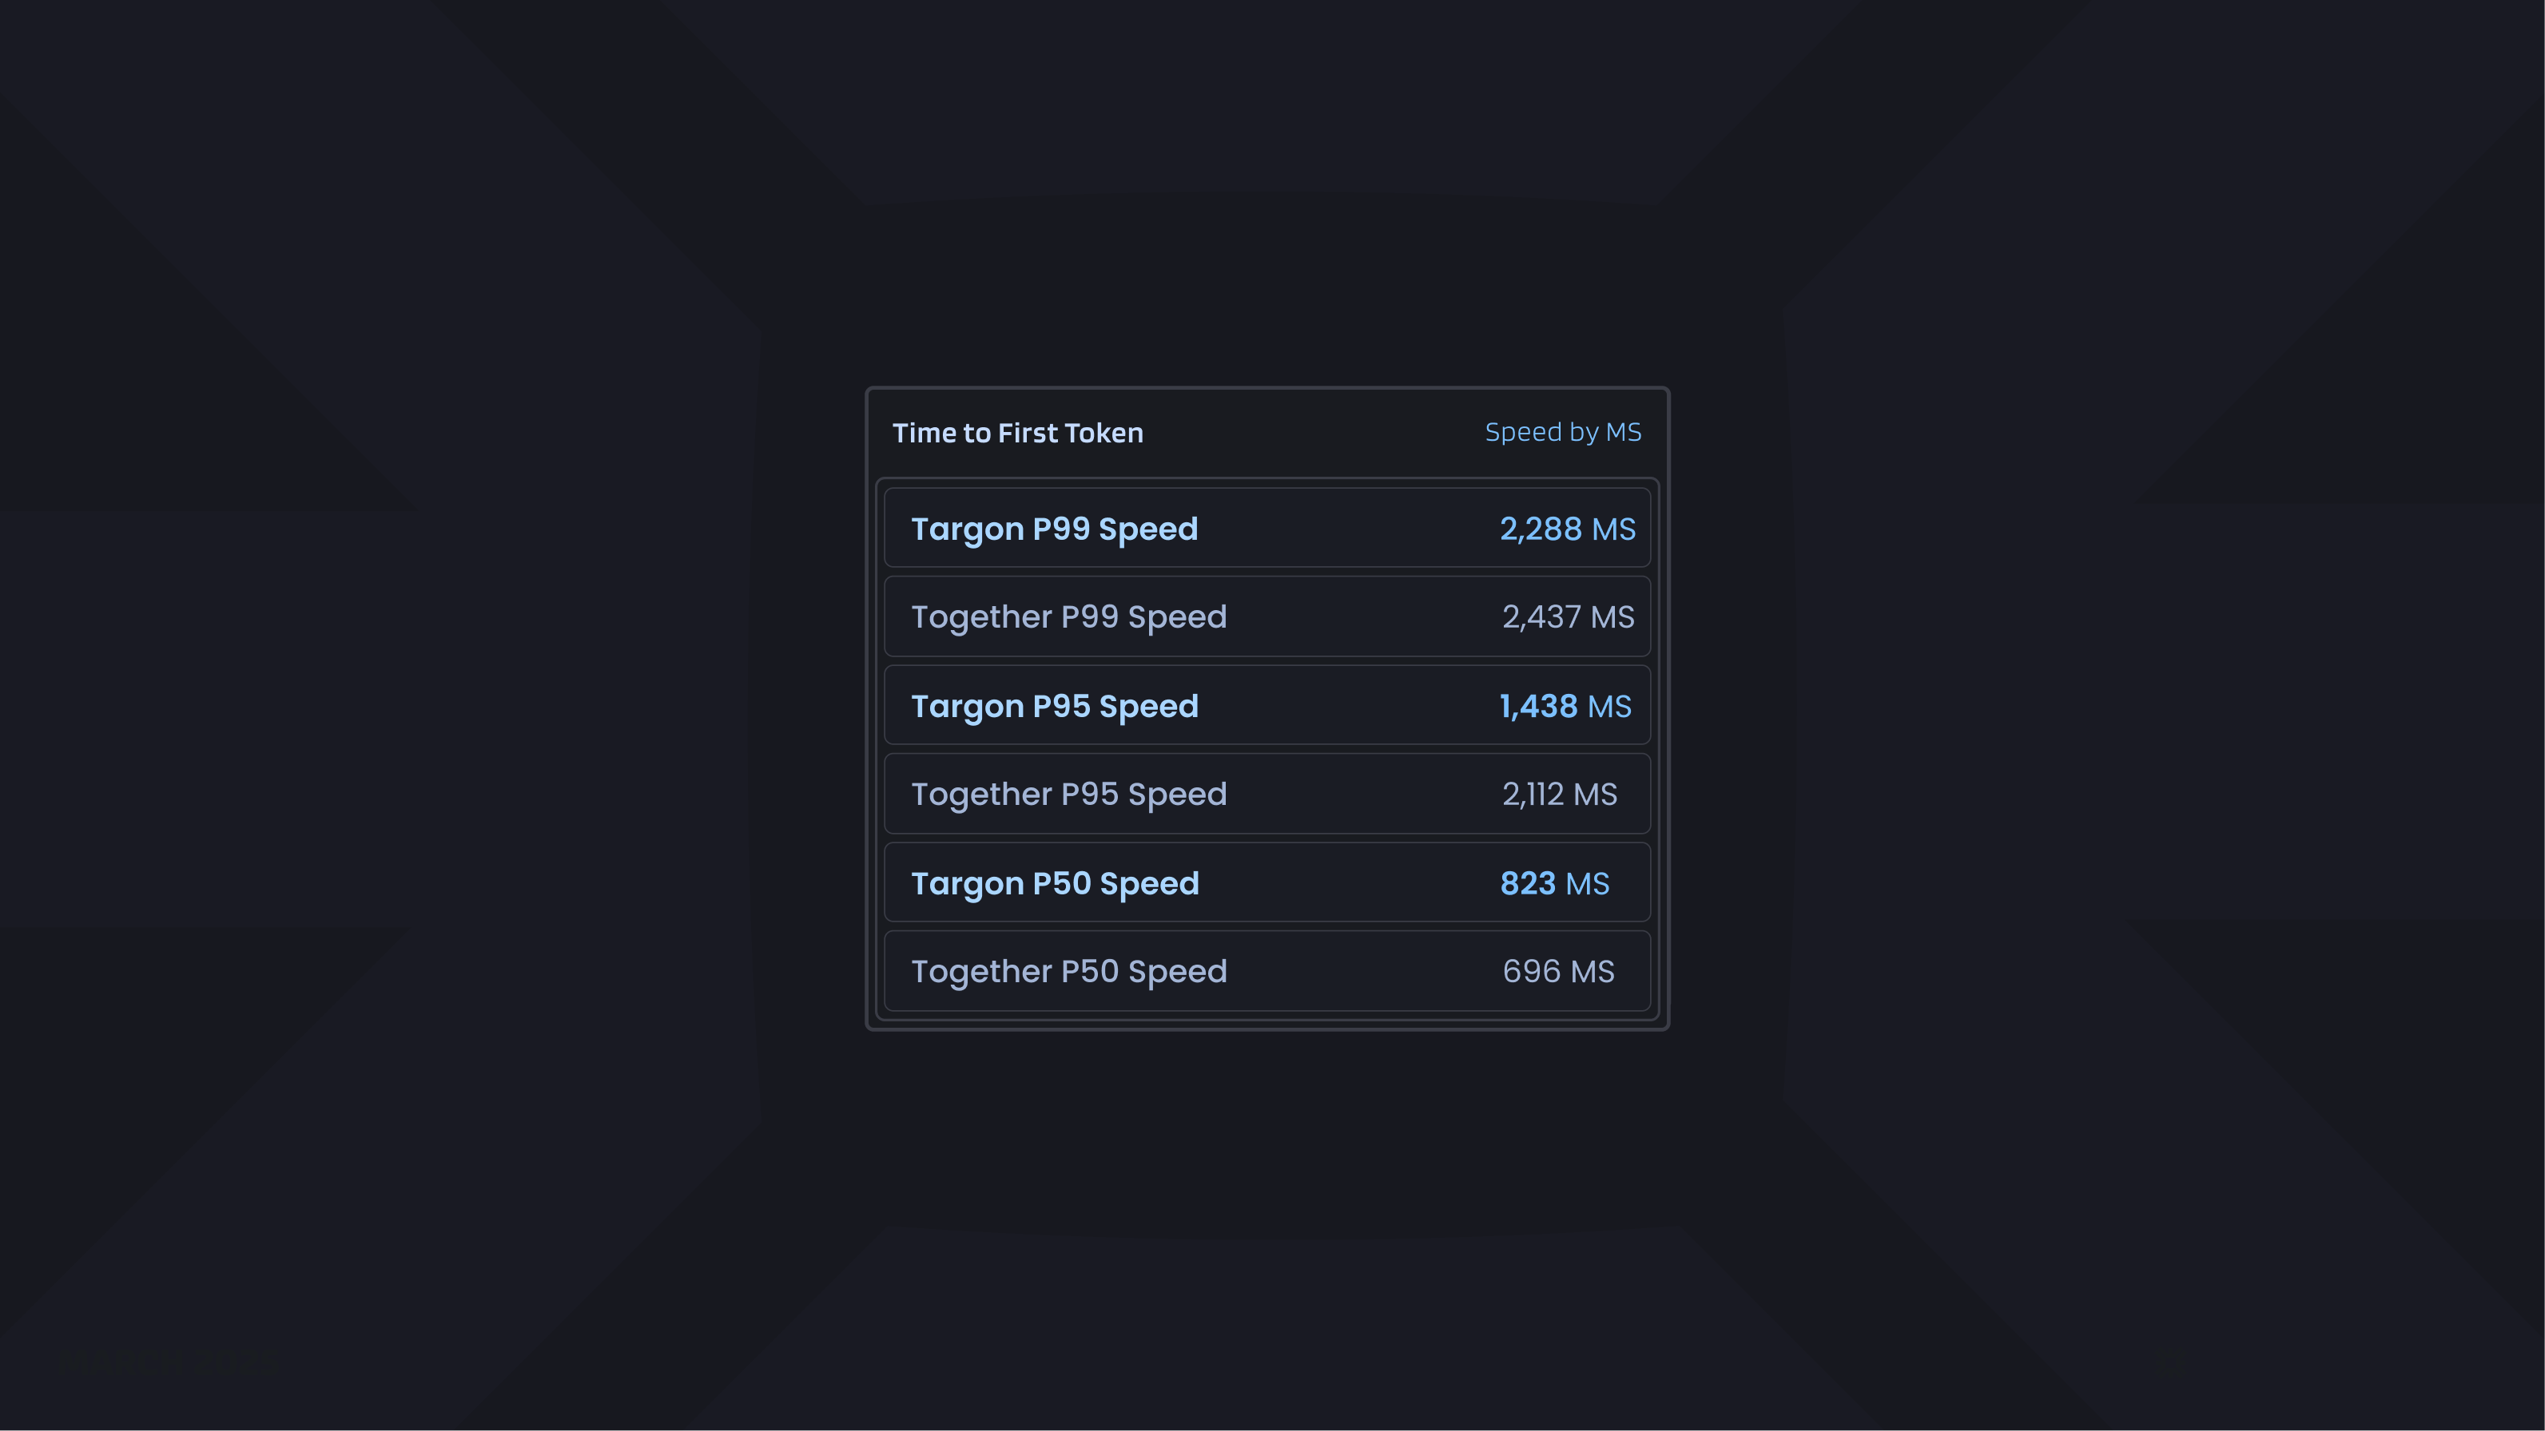Click the Time to First Token title
Image resolution: width=2545 pixels, height=1431 pixels.
pos(1018,433)
